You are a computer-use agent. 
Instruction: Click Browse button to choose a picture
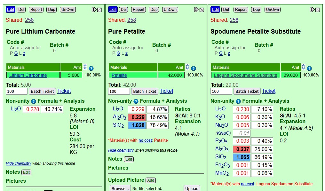[120, 188]
